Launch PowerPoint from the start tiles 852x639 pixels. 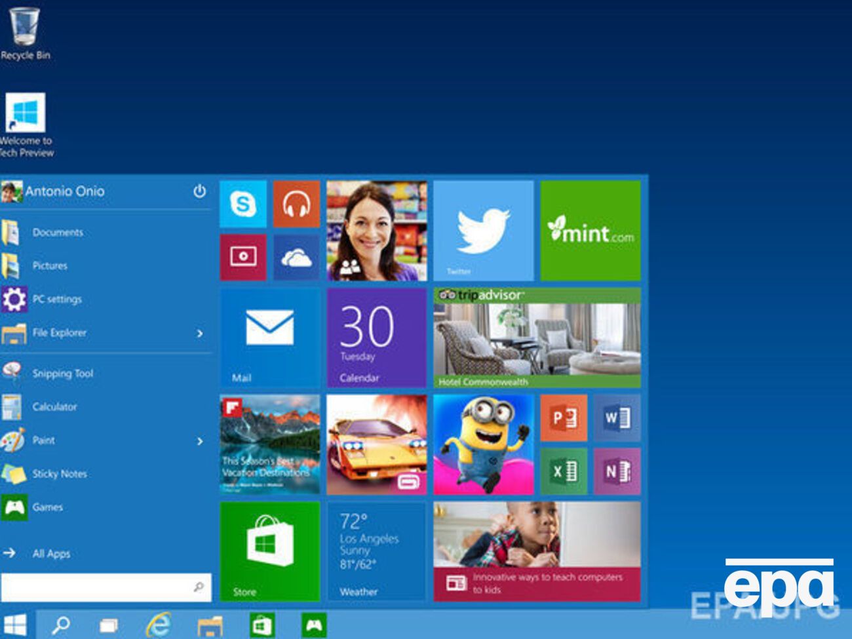(x=564, y=417)
